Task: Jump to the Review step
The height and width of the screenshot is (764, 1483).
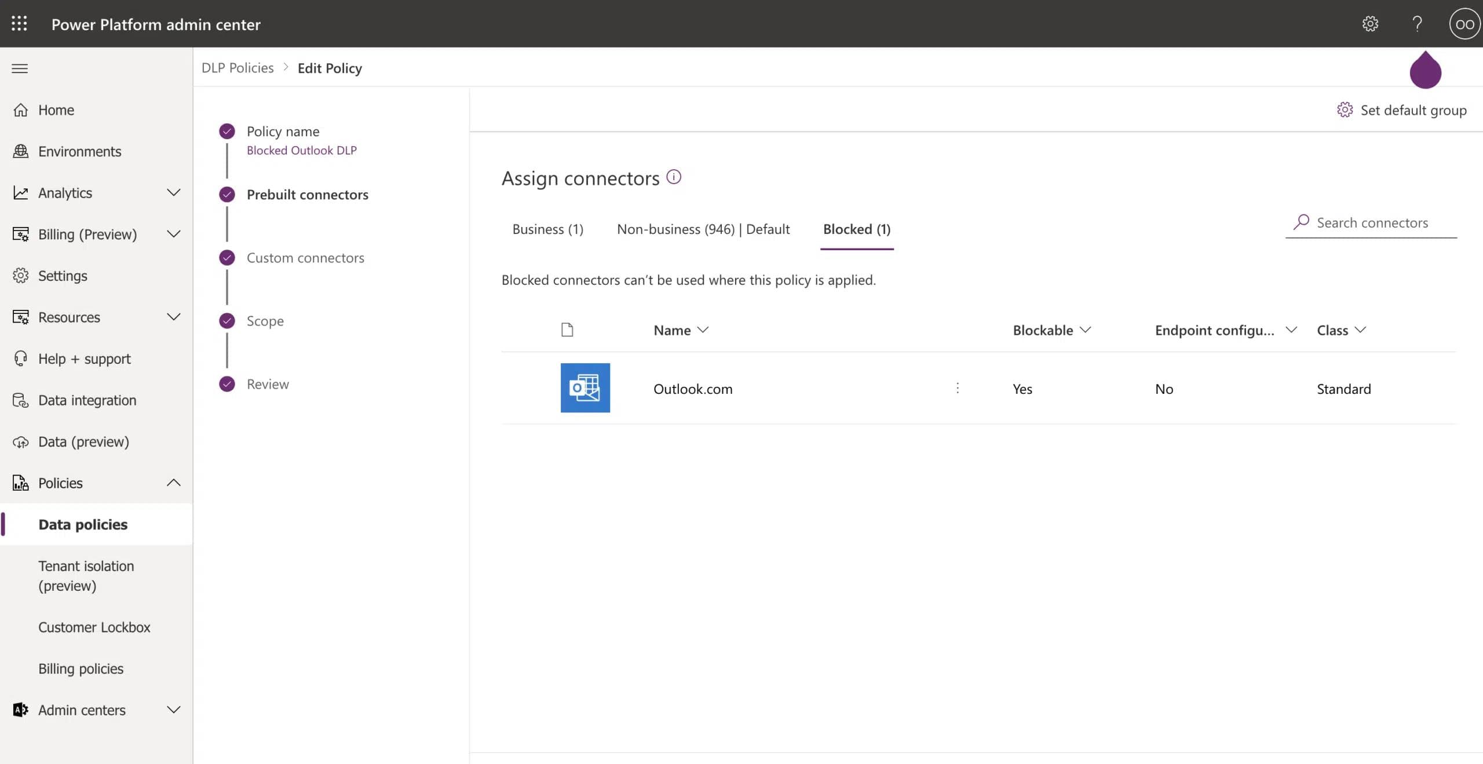Action: click(268, 384)
